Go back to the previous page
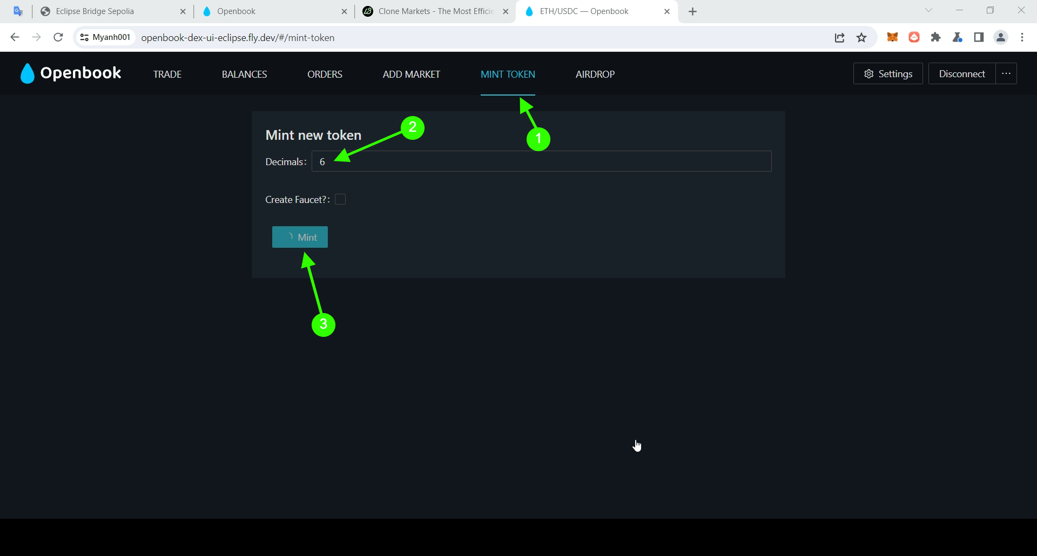Image resolution: width=1037 pixels, height=556 pixels. pos(15,37)
